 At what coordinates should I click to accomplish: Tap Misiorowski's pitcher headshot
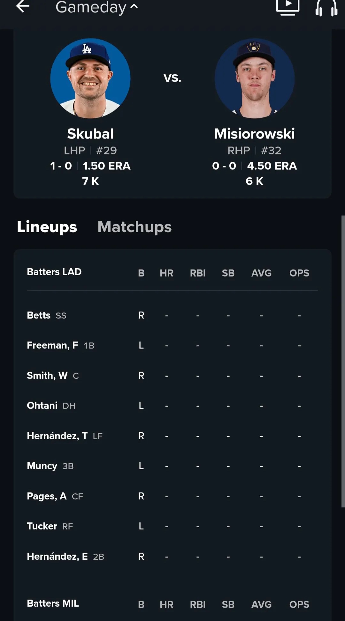255,78
